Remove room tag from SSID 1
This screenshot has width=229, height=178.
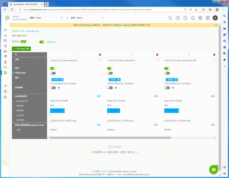tap(61, 79)
